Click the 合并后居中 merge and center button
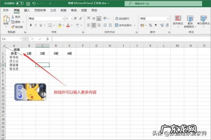This screenshot has height=140, width=211. tap(123, 25)
